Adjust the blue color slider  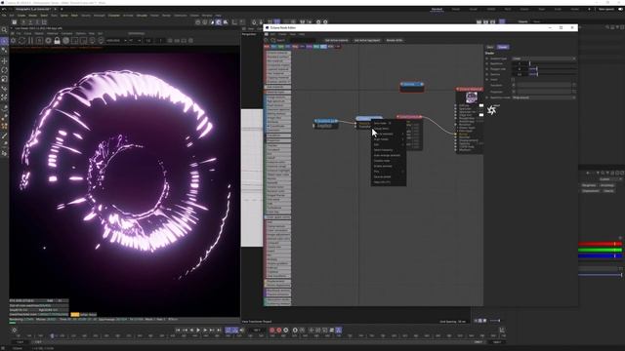coord(600,255)
